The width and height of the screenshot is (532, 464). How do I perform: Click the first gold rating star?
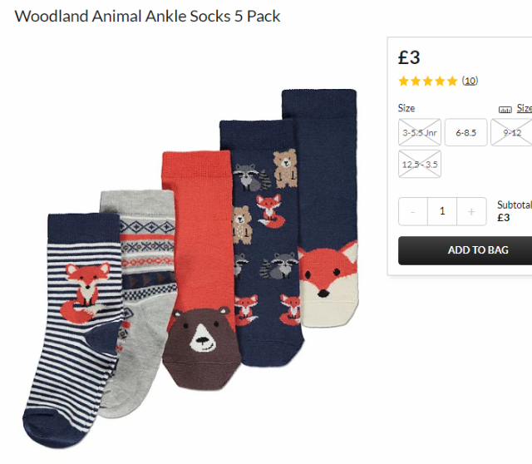[x=403, y=81]
